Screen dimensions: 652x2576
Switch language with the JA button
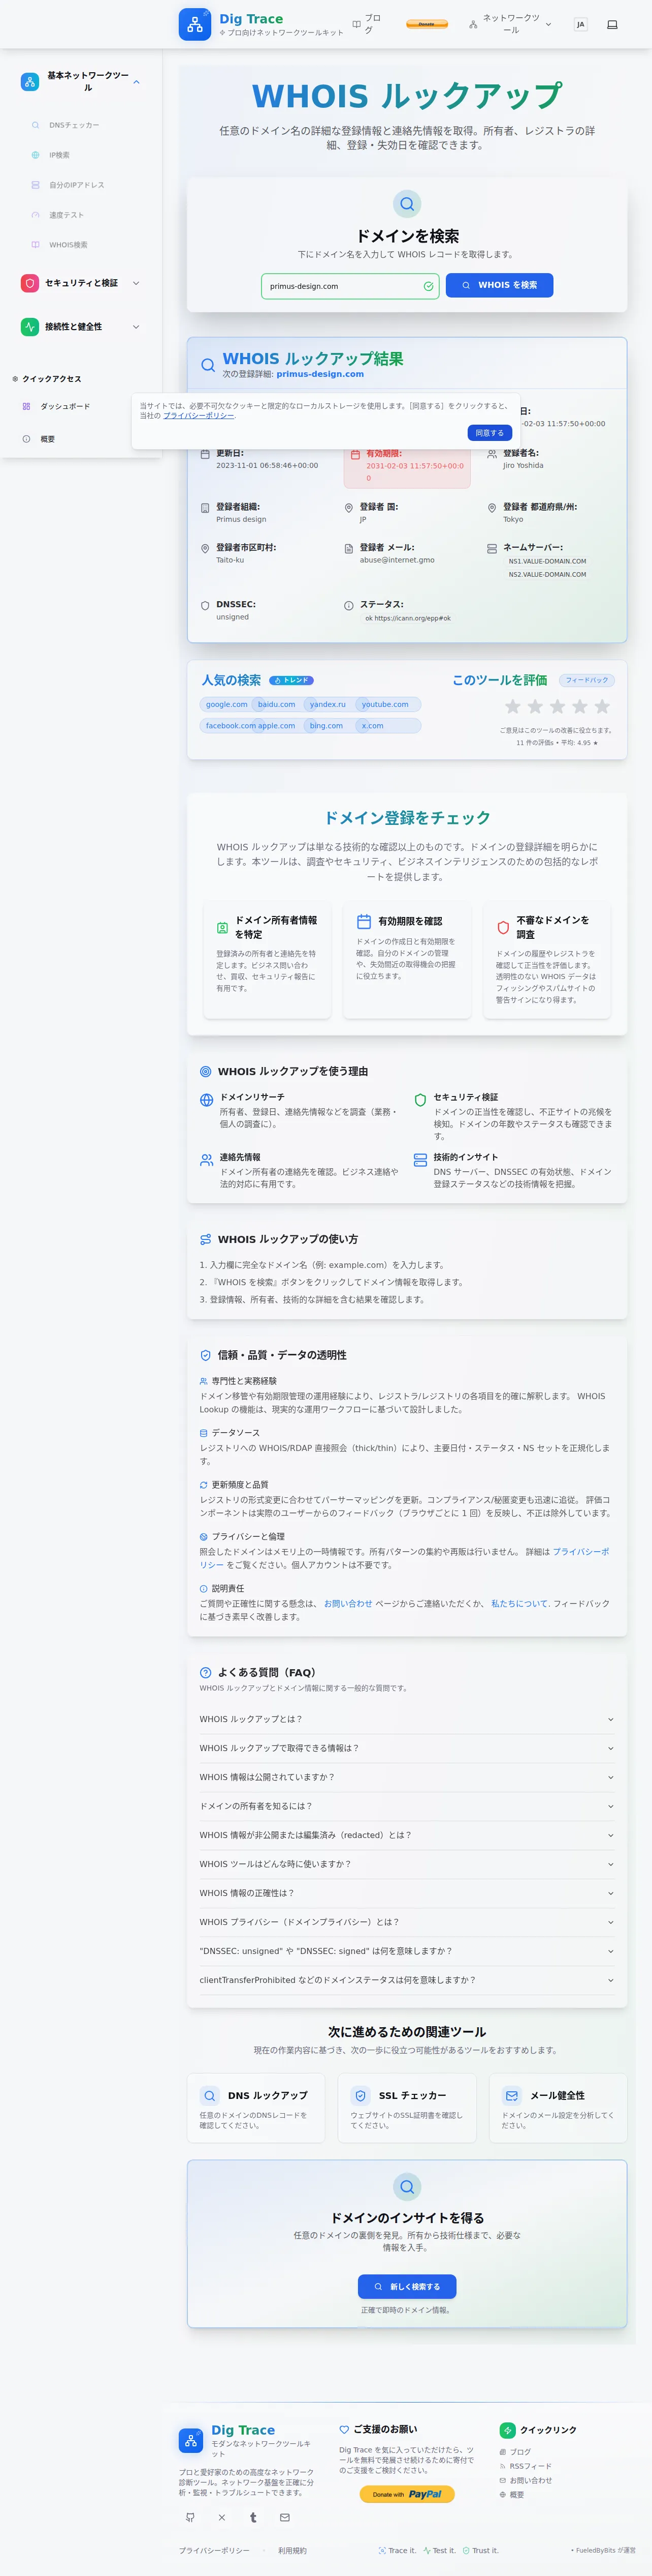(x=580, y=24)
